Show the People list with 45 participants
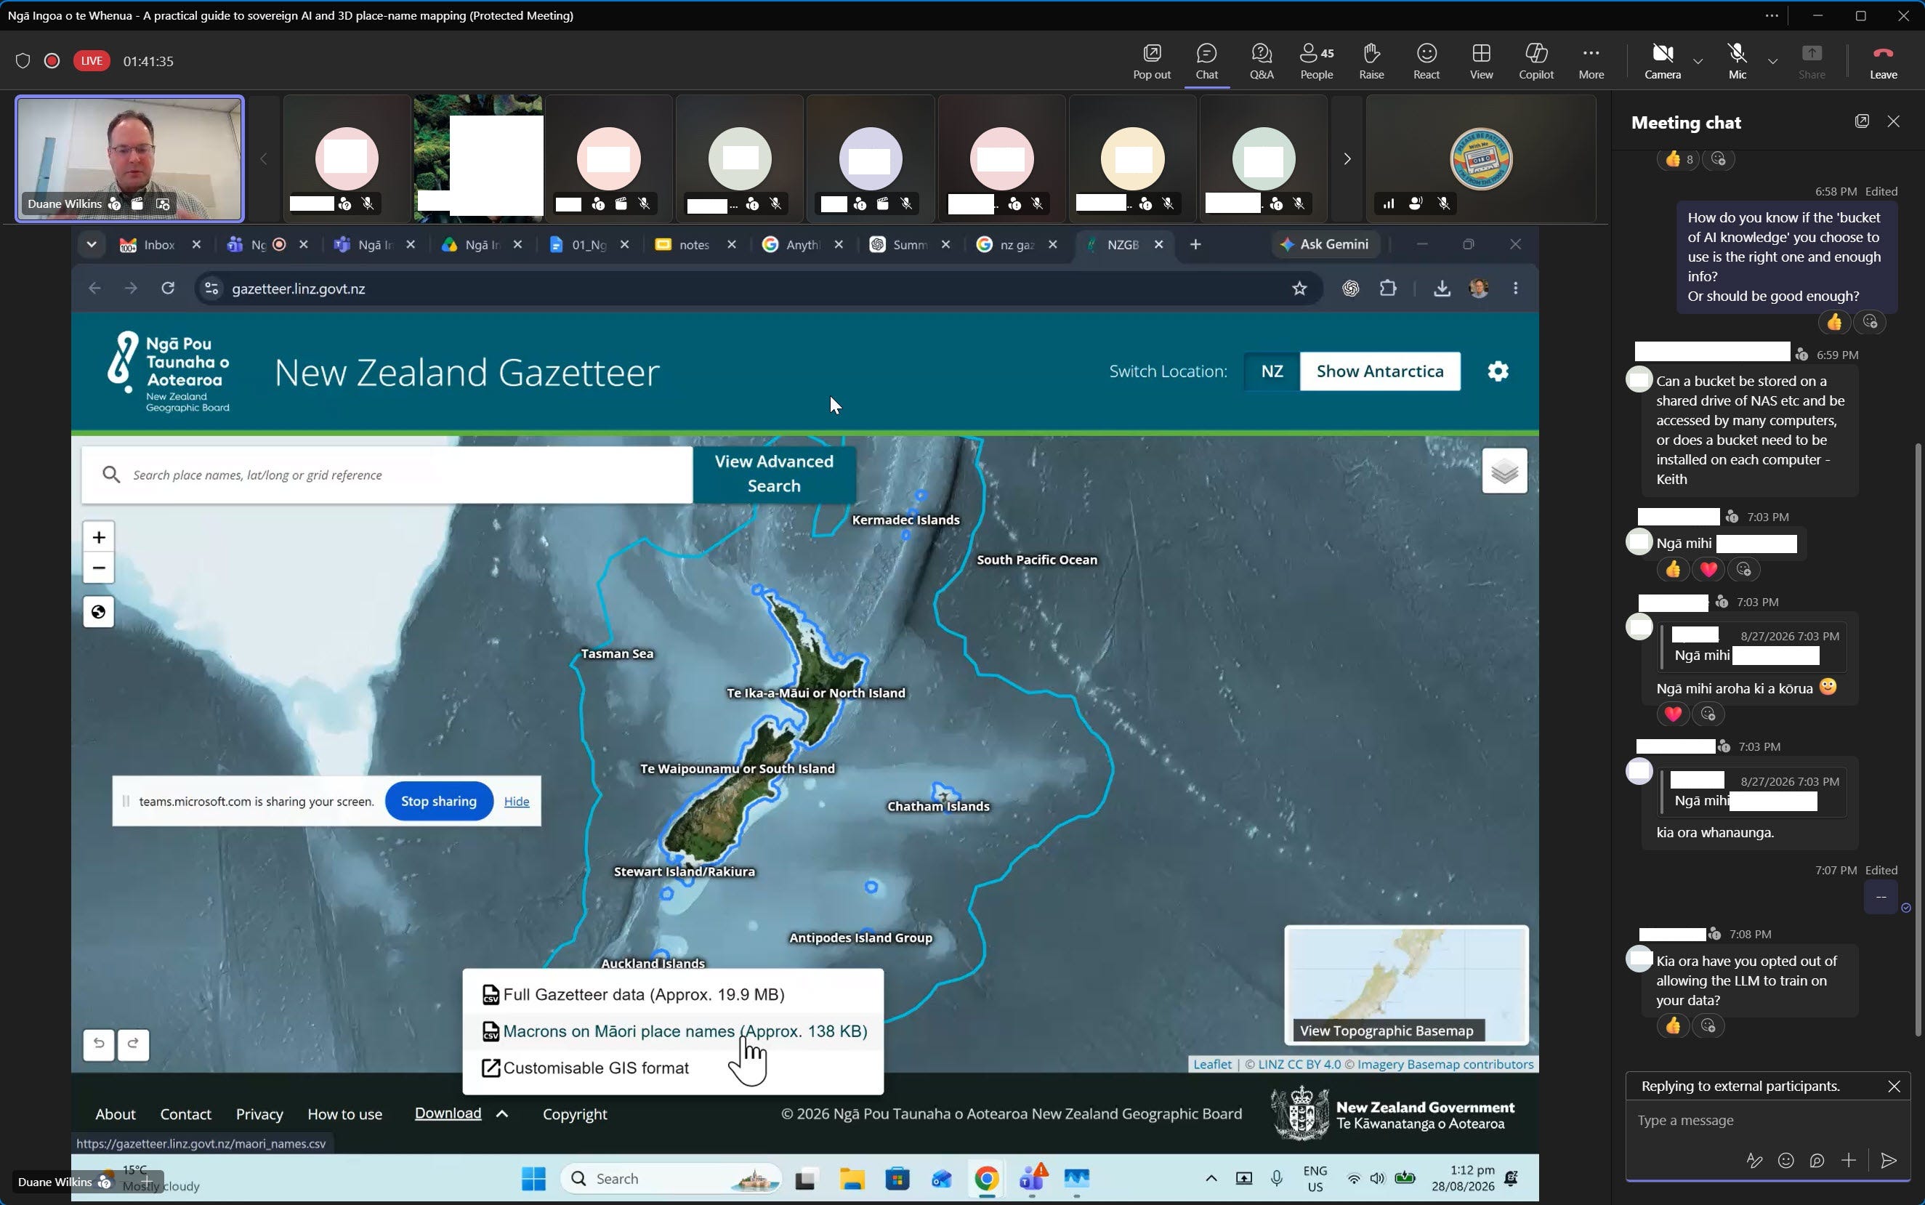 coord(1316,61)
